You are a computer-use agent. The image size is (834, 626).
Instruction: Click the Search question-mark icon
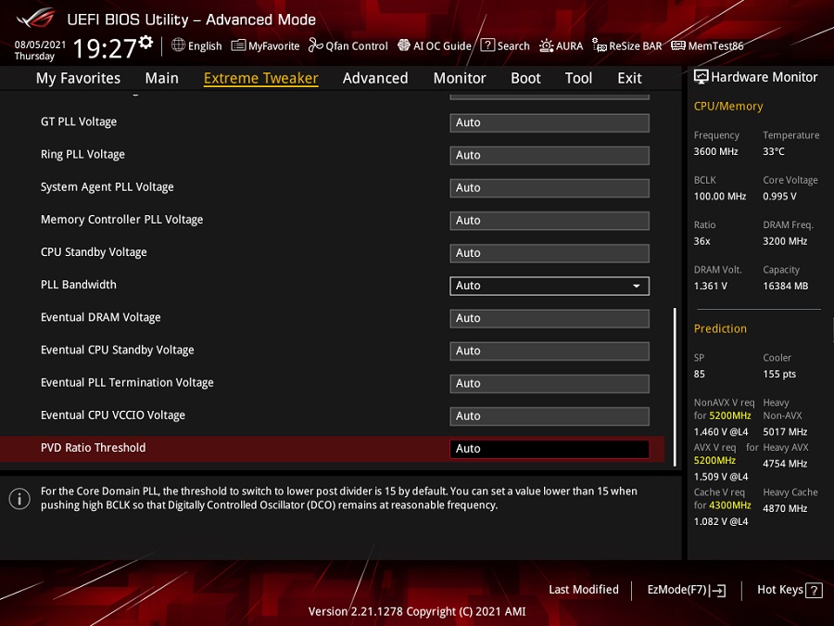tap(487, 45)
